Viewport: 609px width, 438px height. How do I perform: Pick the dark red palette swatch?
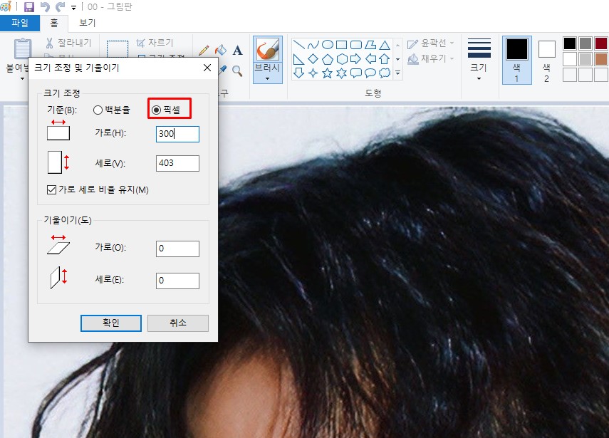click(x=601, y=43)
